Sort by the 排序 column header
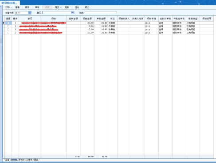Image resolution: width=216 pixels, height=163 pixels. click(x=15, y=19)
